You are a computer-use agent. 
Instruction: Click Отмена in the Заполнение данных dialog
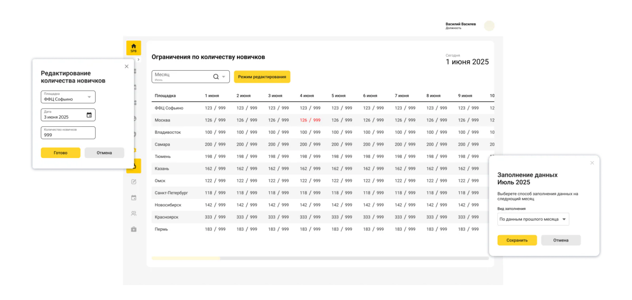pos(561,240)
